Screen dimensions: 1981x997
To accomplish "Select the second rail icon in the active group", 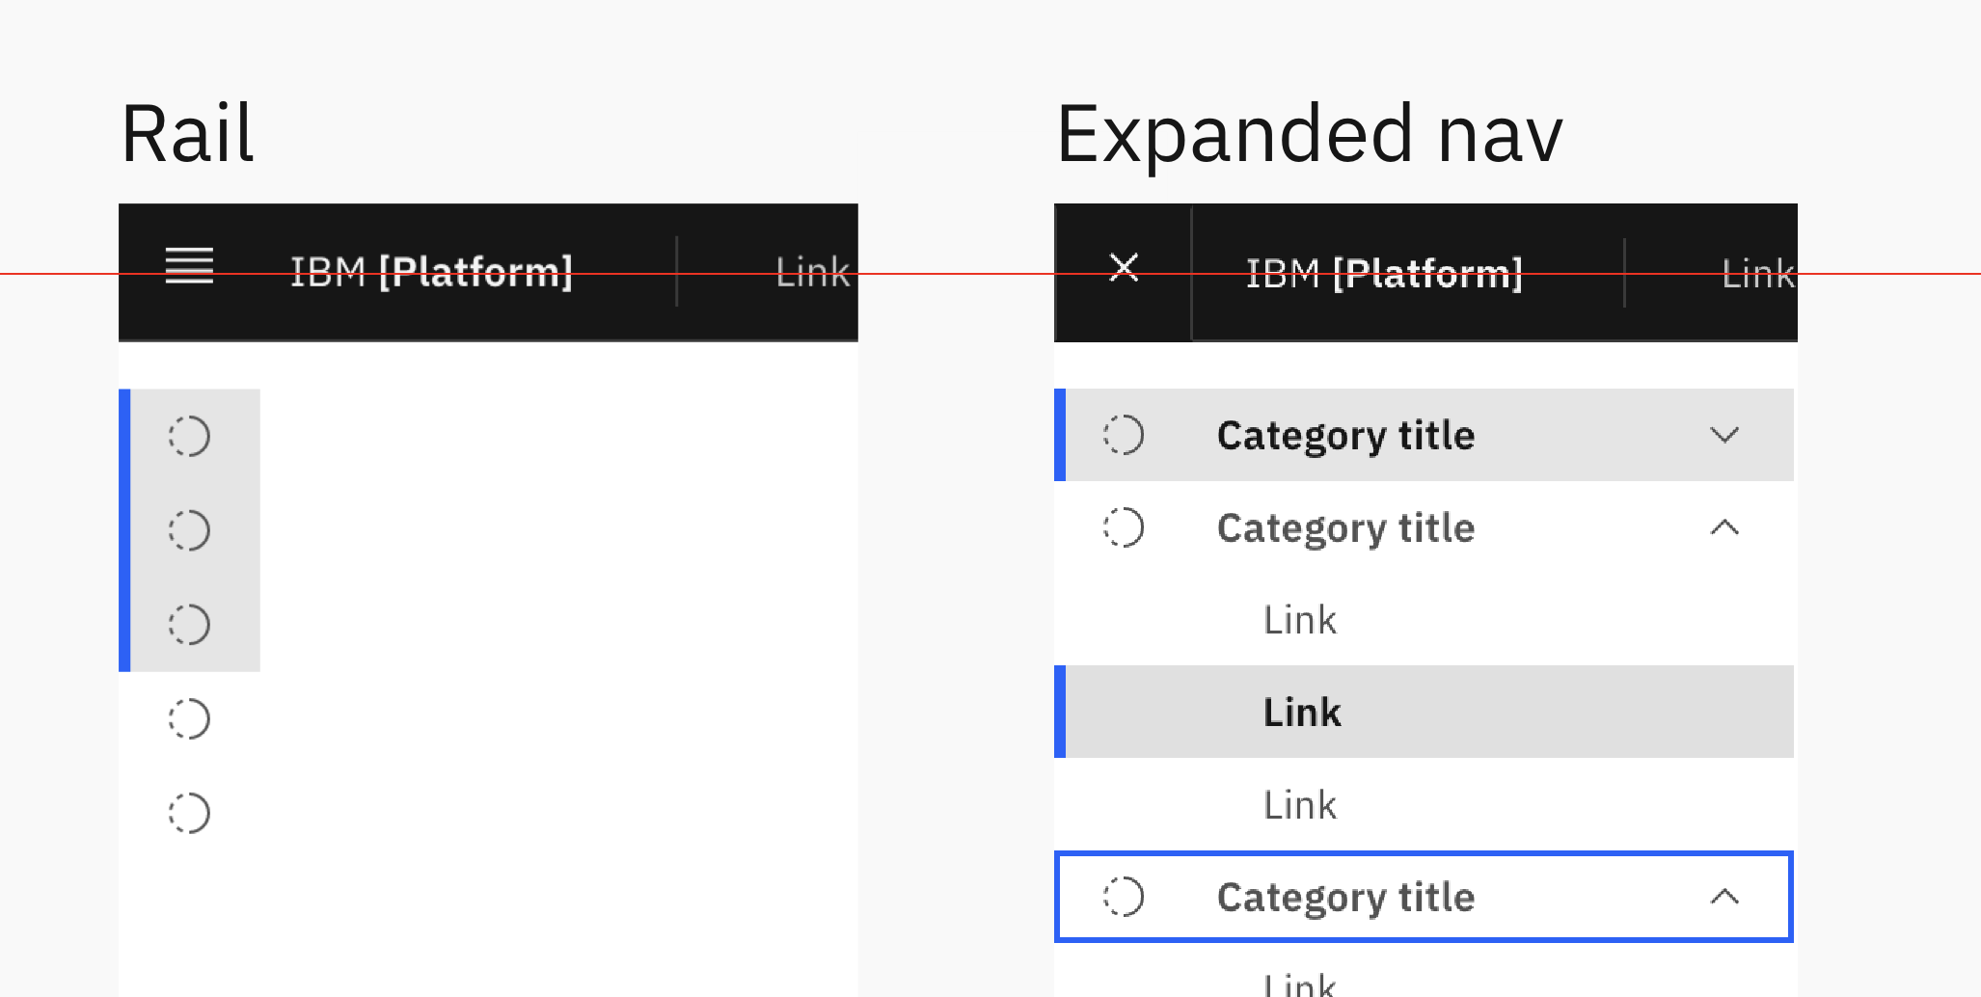I will coord(189,530).
